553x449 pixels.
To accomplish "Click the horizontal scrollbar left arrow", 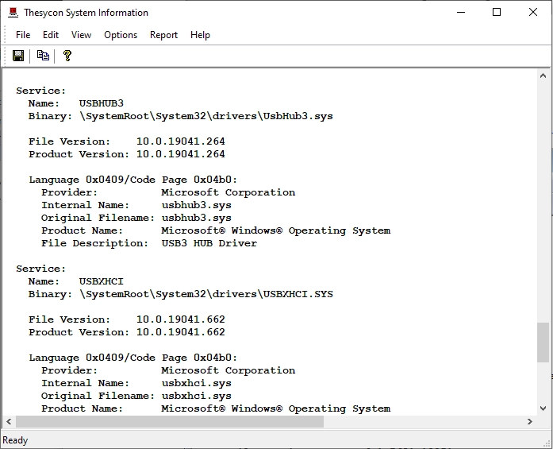I will click(10, 422).
